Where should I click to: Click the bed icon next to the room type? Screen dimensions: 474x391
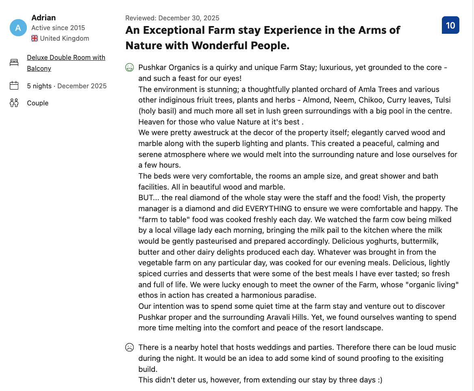tap(14, 62)
